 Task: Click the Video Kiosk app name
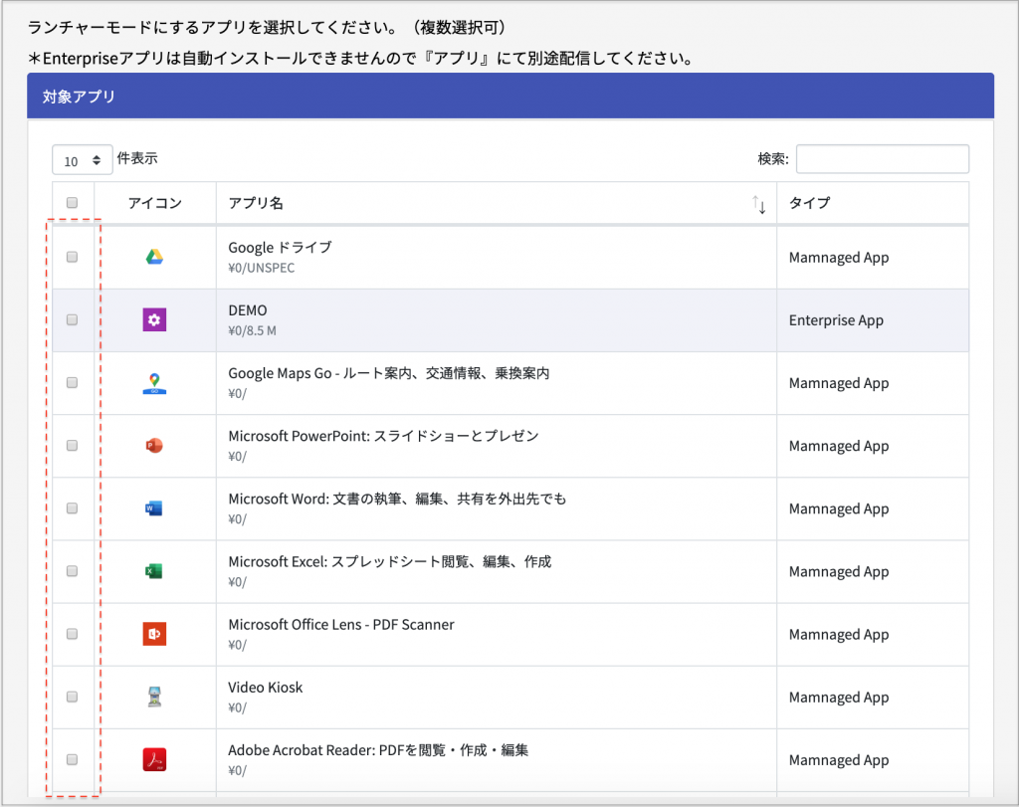pyautogui.click(x=265, y=688)
